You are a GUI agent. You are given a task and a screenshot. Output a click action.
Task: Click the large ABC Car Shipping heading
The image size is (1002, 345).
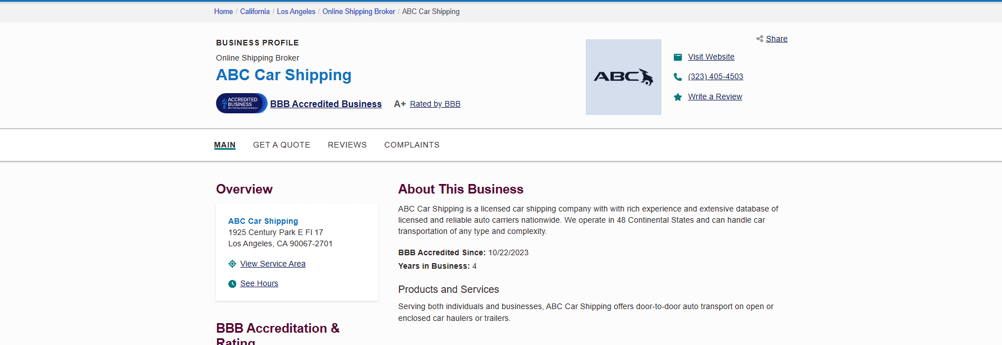point(284,75)
